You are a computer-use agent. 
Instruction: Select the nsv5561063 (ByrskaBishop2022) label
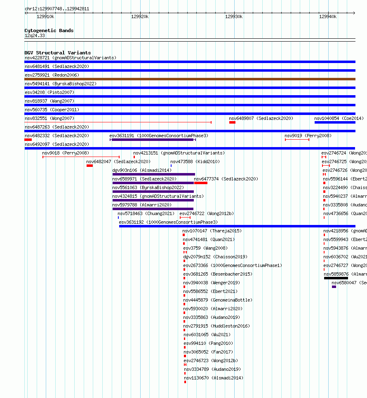148,187
